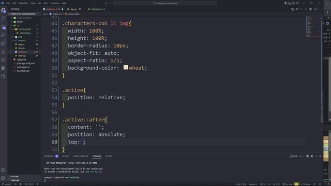Screen dimensions: 331x186
Task: Open the Accounts icon in activity bar
Action: tap(3, 170)
